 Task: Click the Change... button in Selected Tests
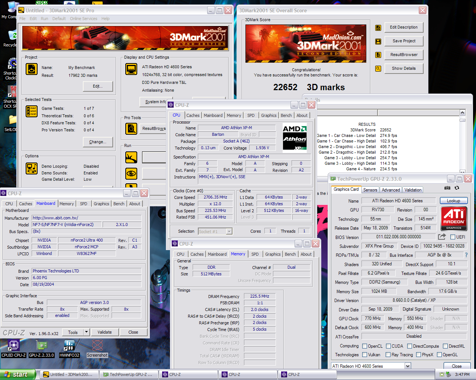[97, 142]
